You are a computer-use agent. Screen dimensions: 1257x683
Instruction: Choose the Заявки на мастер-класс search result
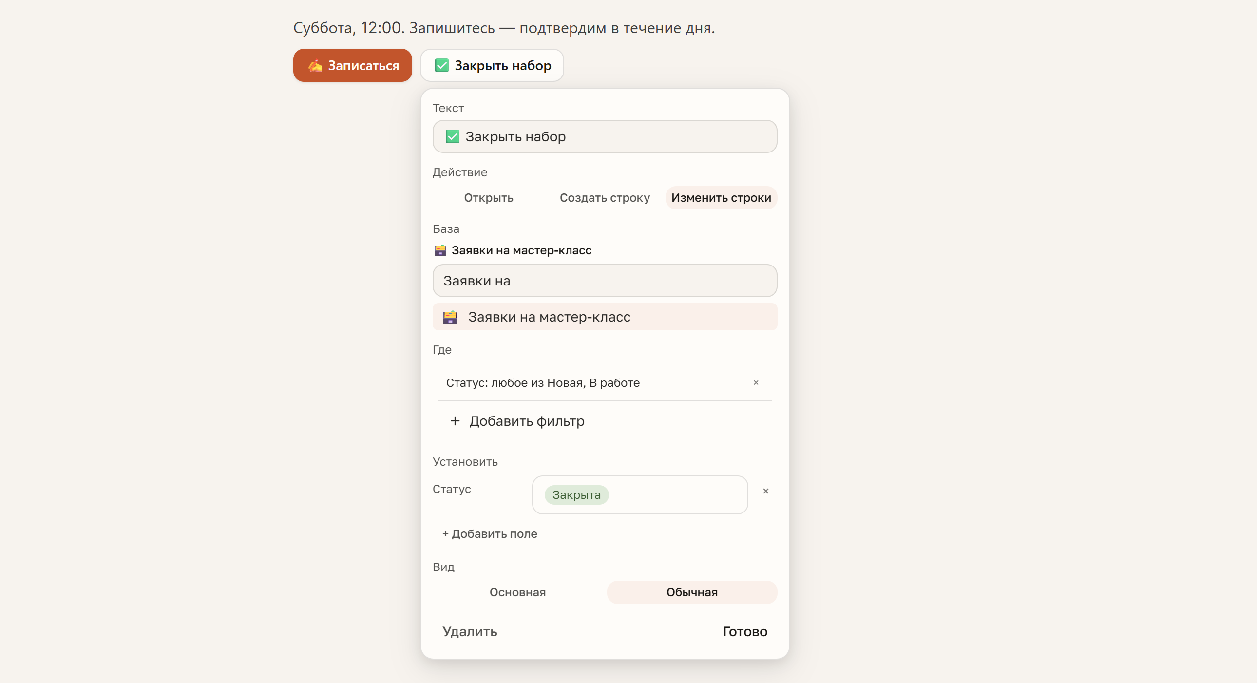(x=605, y=317)
